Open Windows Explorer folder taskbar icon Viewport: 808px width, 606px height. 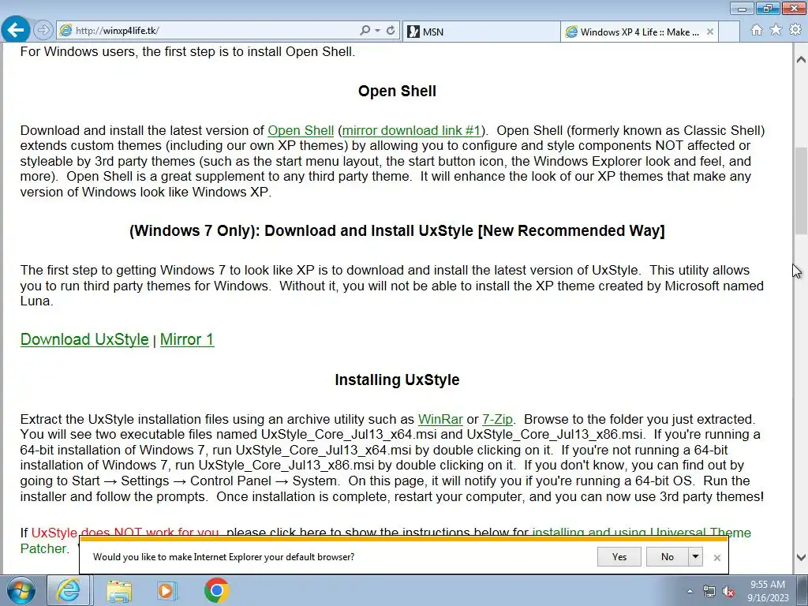point(119,590)
